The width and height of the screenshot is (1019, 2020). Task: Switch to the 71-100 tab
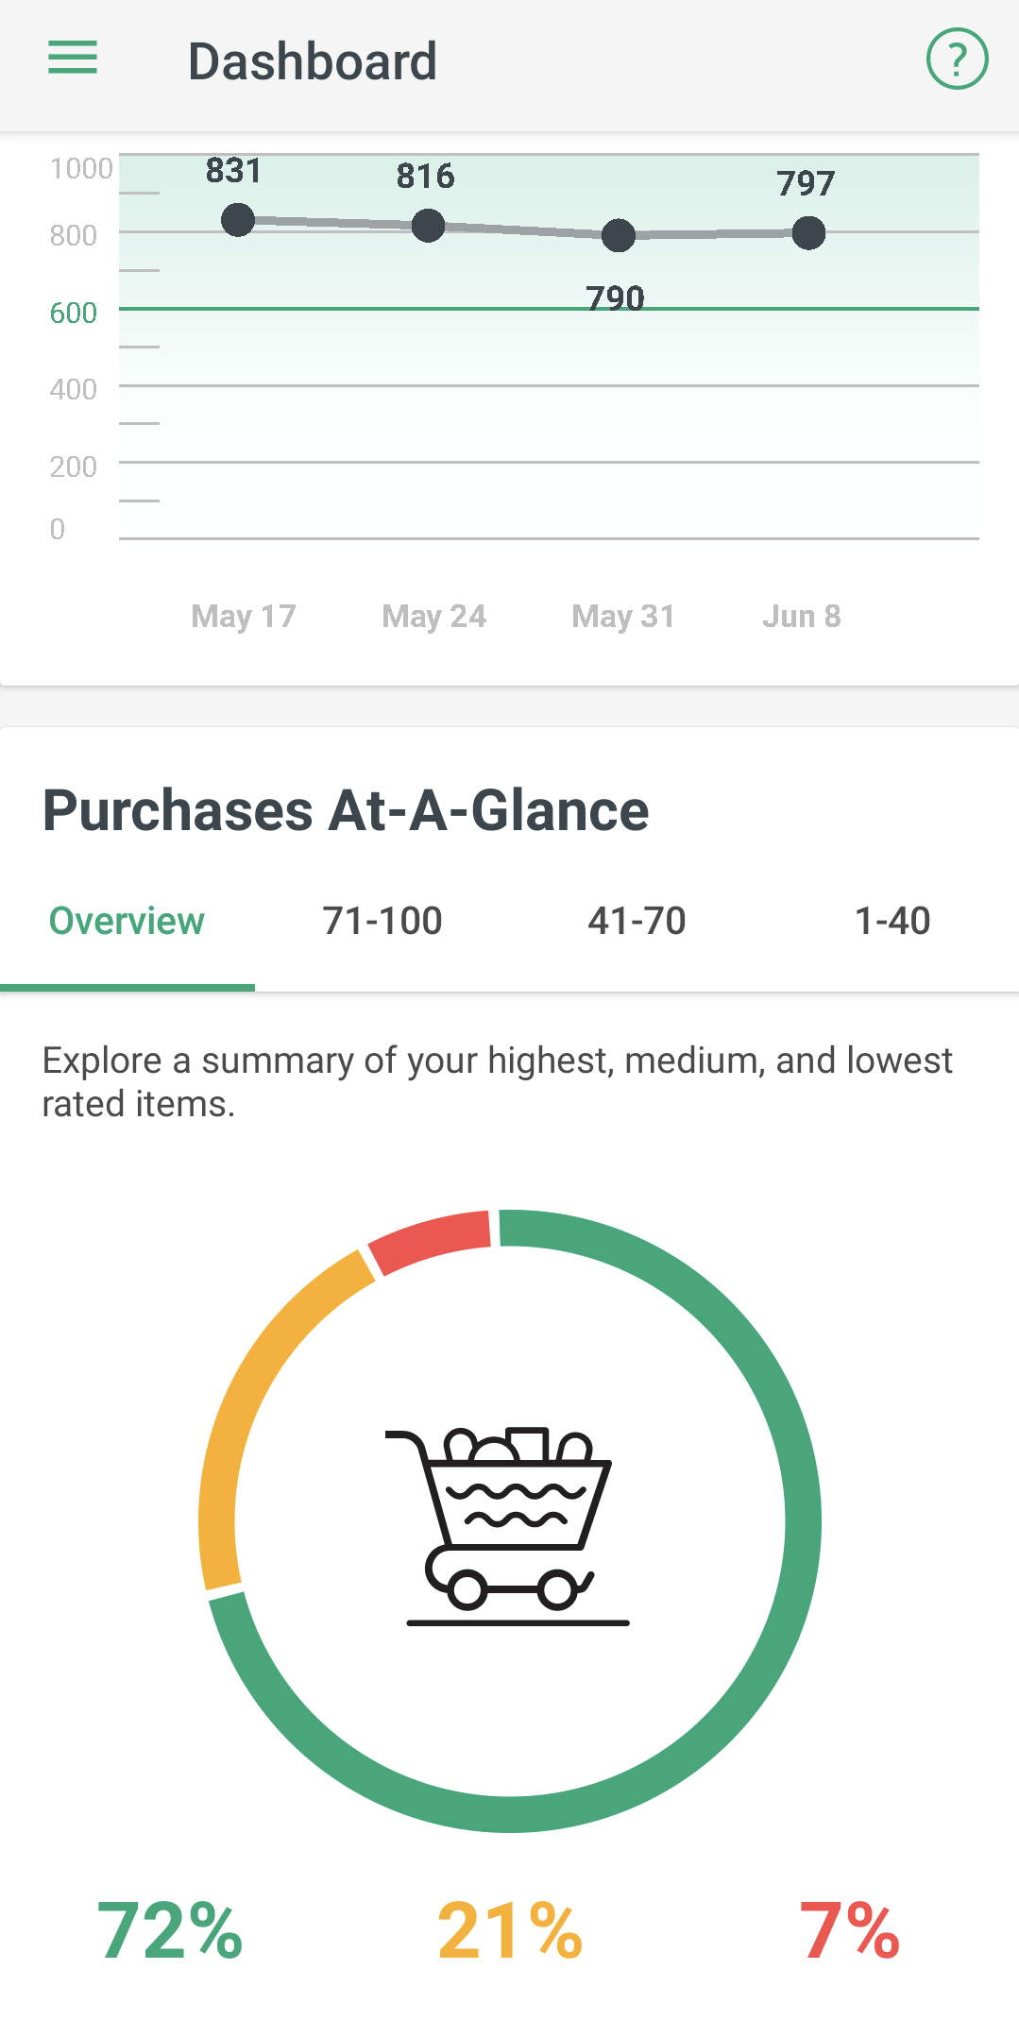click(382, 921)
